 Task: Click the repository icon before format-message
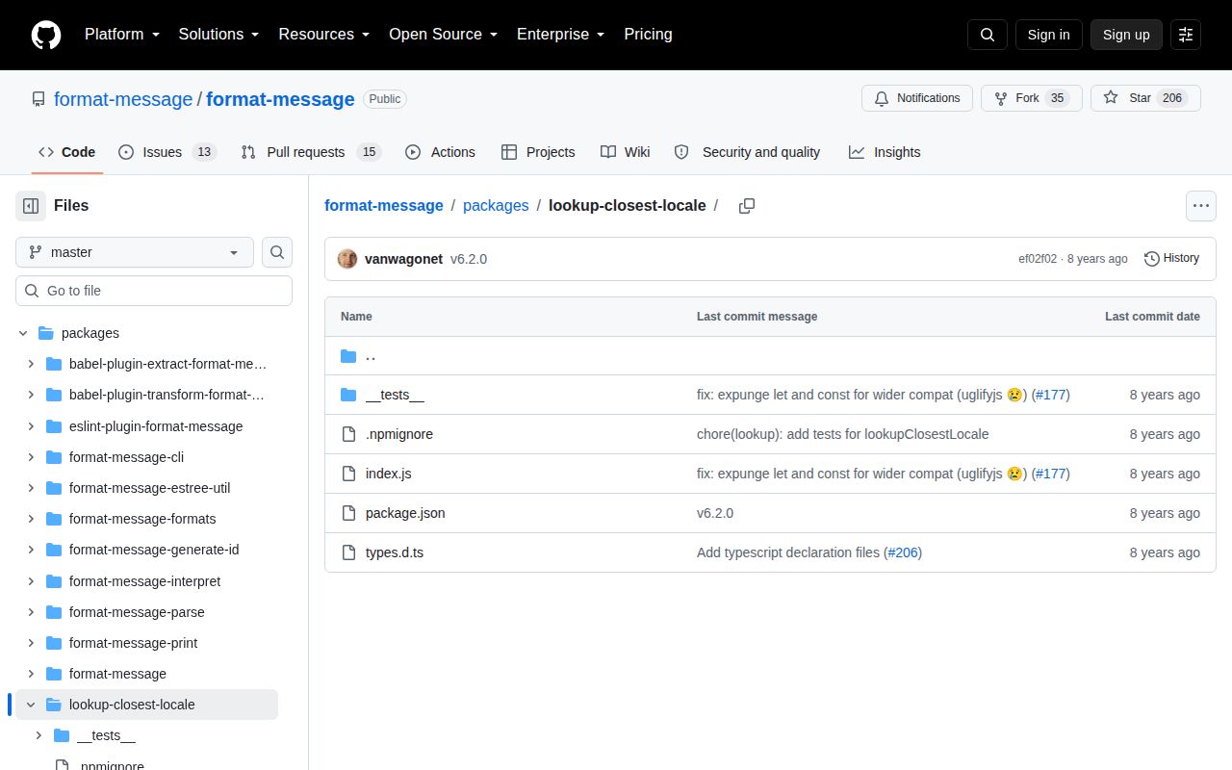38,99
